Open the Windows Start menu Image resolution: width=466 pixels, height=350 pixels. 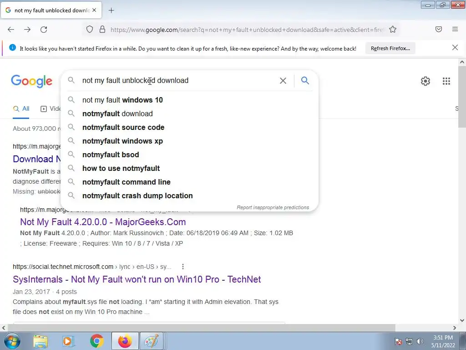click(x=12, y=341)
